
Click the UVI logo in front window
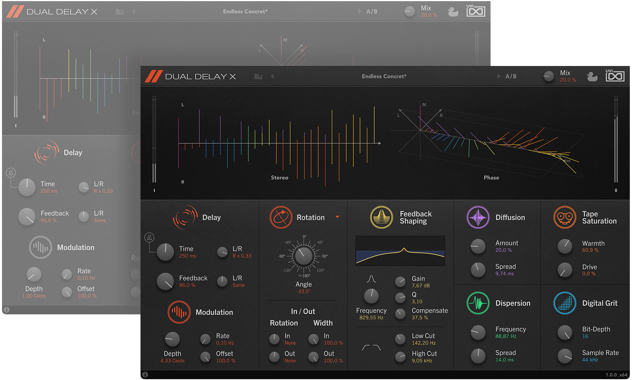(x=615, y=75)
